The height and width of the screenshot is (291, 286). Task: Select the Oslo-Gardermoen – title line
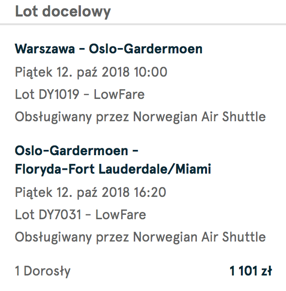77,150
